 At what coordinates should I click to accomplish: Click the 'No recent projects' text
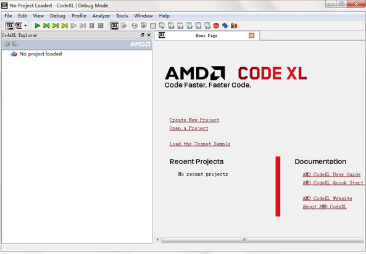click(x=203, y=174)
